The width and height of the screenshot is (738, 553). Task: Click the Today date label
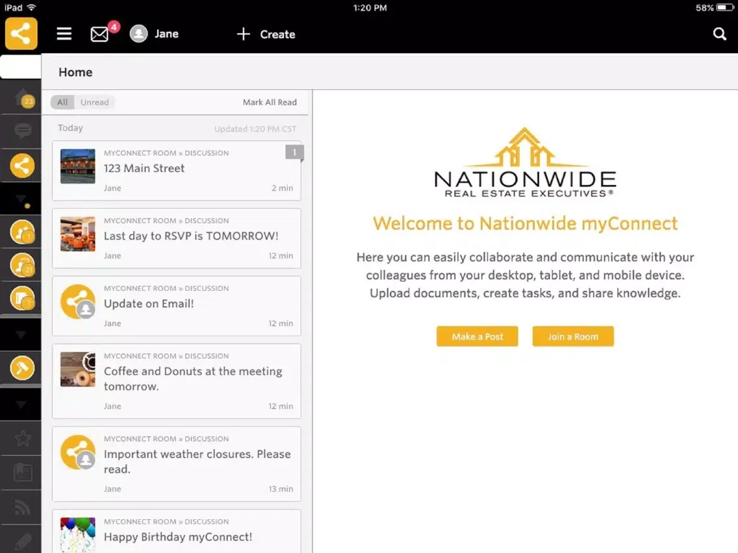70,128
